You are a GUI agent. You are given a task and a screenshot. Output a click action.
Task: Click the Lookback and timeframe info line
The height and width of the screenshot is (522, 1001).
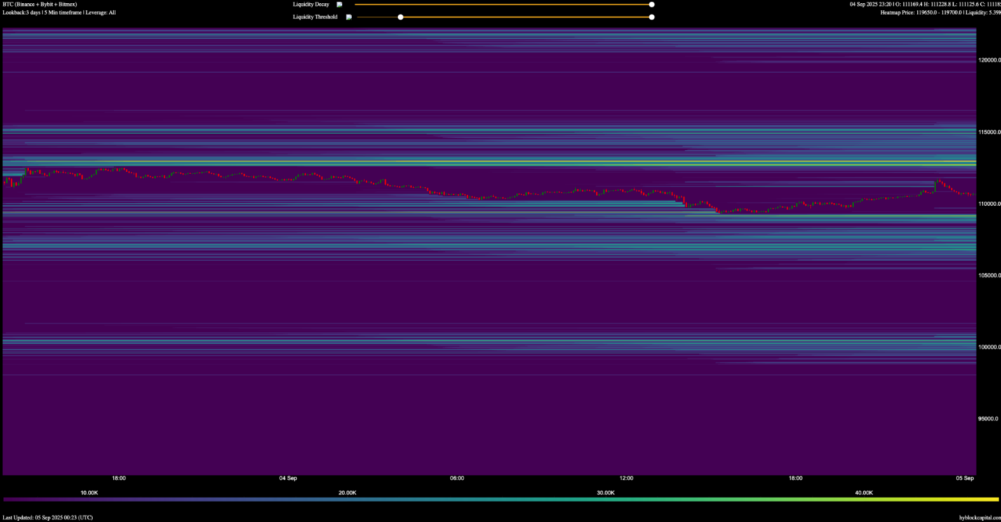tap(59, 13)
